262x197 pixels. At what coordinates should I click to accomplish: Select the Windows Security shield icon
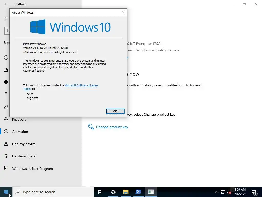tap(6, 82)
